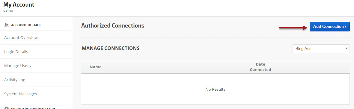Screen dimensions: 354x109
Task: Select Manage Users in sidebar
Action: click(x=17, y=66)
